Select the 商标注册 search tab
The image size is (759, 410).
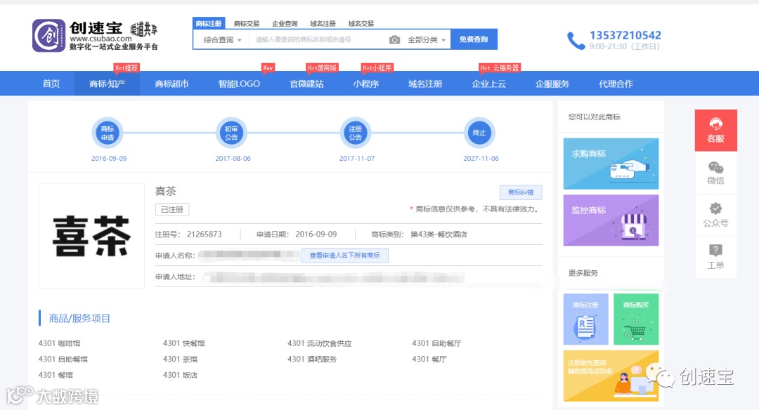tap(209, 23)
